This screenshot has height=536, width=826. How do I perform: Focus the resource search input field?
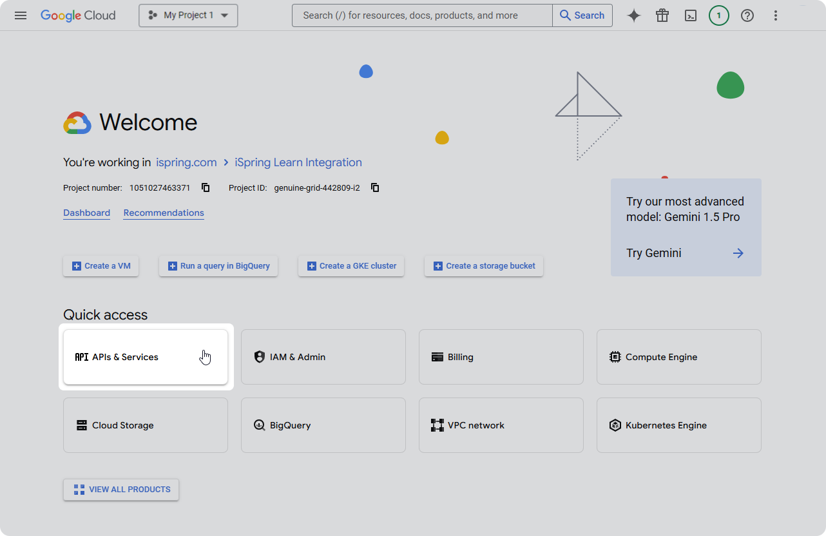[422, 15]
